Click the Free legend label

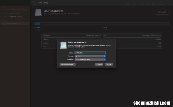(106, 27)
